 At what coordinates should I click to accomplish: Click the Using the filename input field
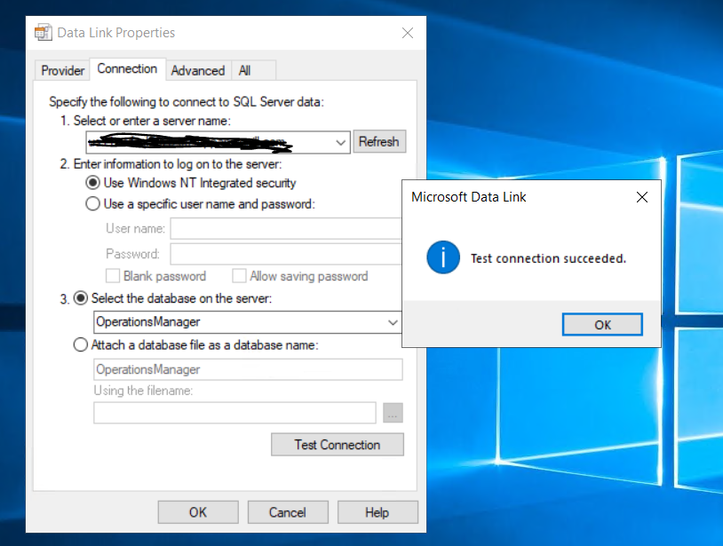click(234, 413)
